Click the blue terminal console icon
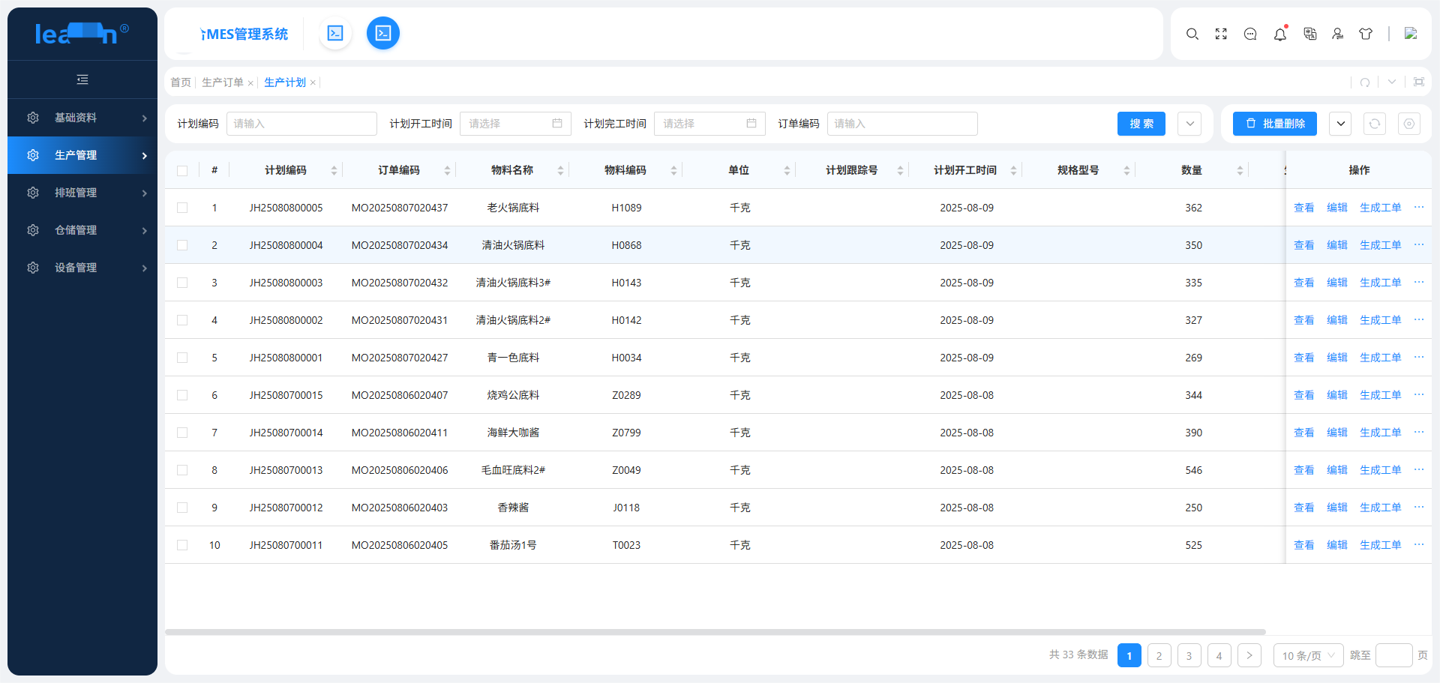 tap(383, 33)
